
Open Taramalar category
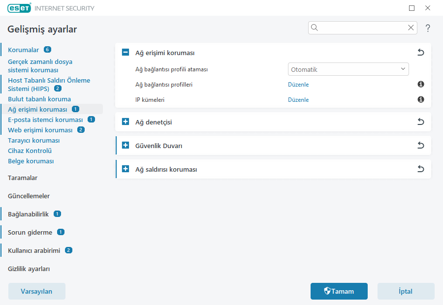[x=23, y=178]
